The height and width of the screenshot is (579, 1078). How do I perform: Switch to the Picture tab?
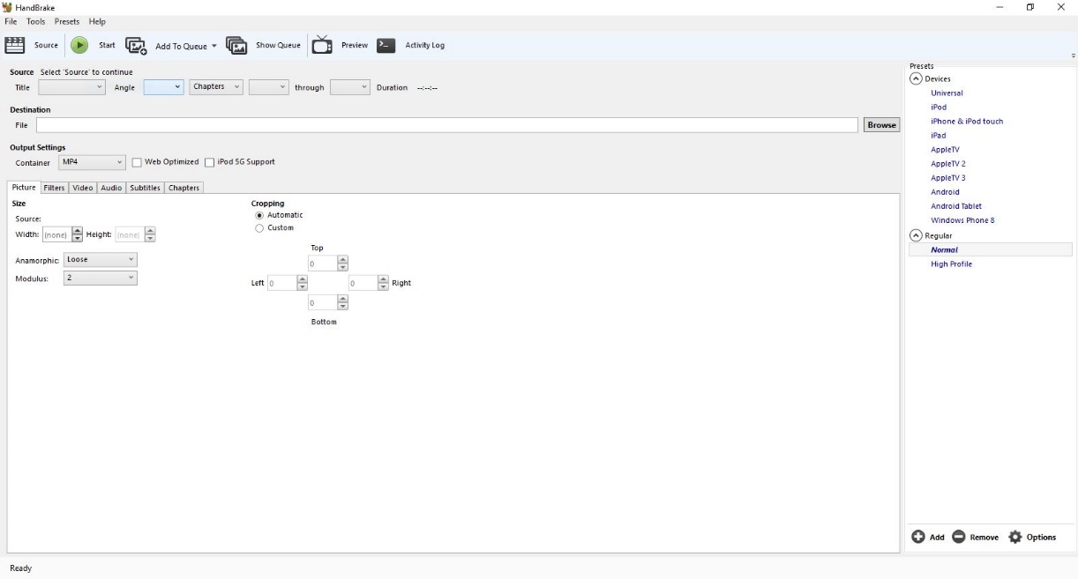(x=24, y=187)
